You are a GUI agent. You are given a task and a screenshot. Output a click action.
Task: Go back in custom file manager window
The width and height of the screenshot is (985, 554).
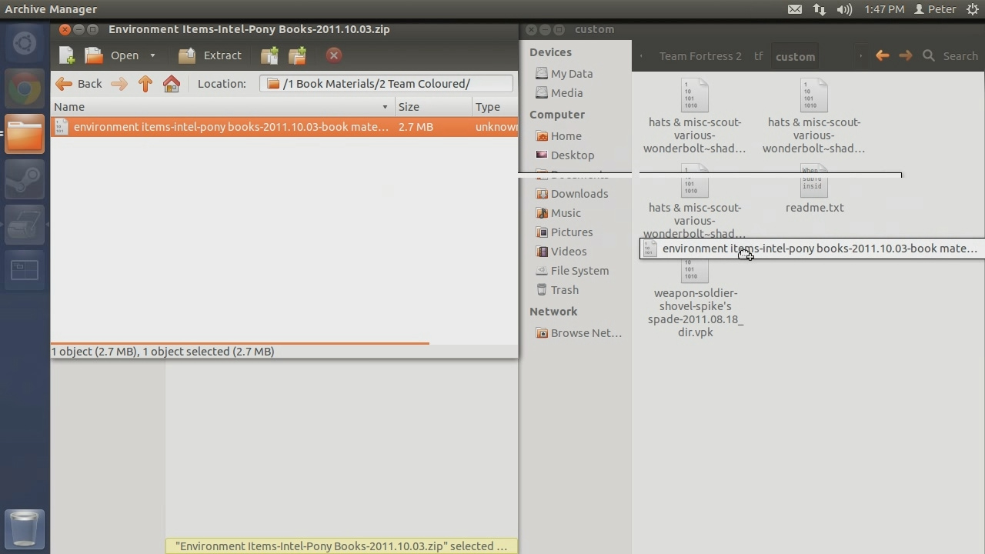883,55
